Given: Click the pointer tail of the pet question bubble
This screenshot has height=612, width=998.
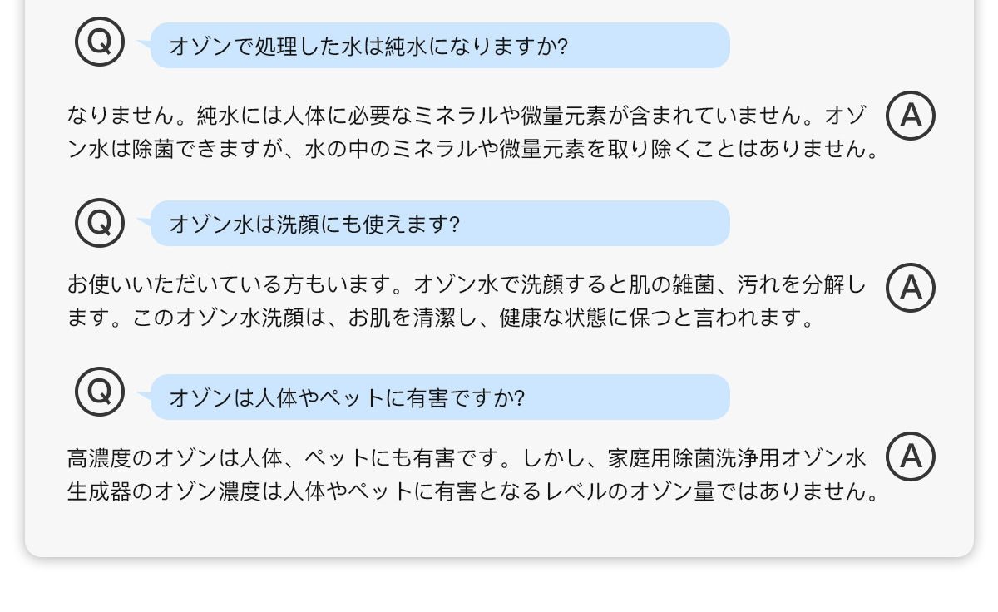Looking at the screenshot, I should 145,395.
